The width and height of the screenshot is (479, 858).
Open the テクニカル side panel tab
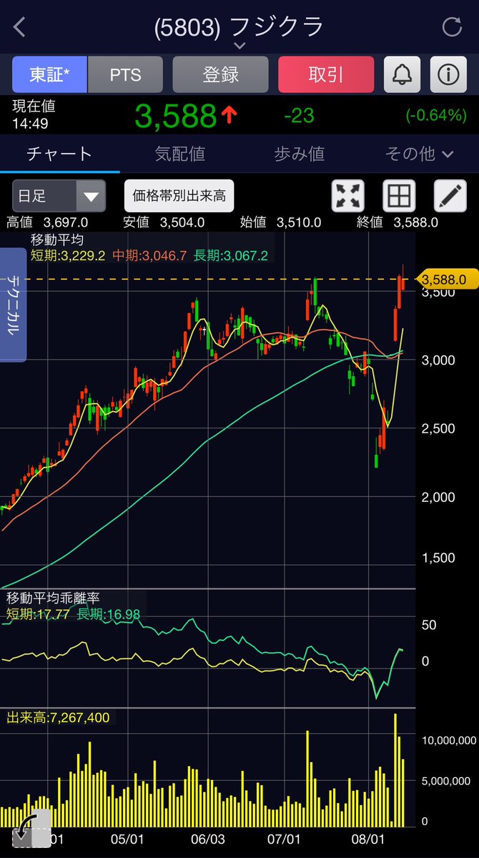tap(13, 305)
